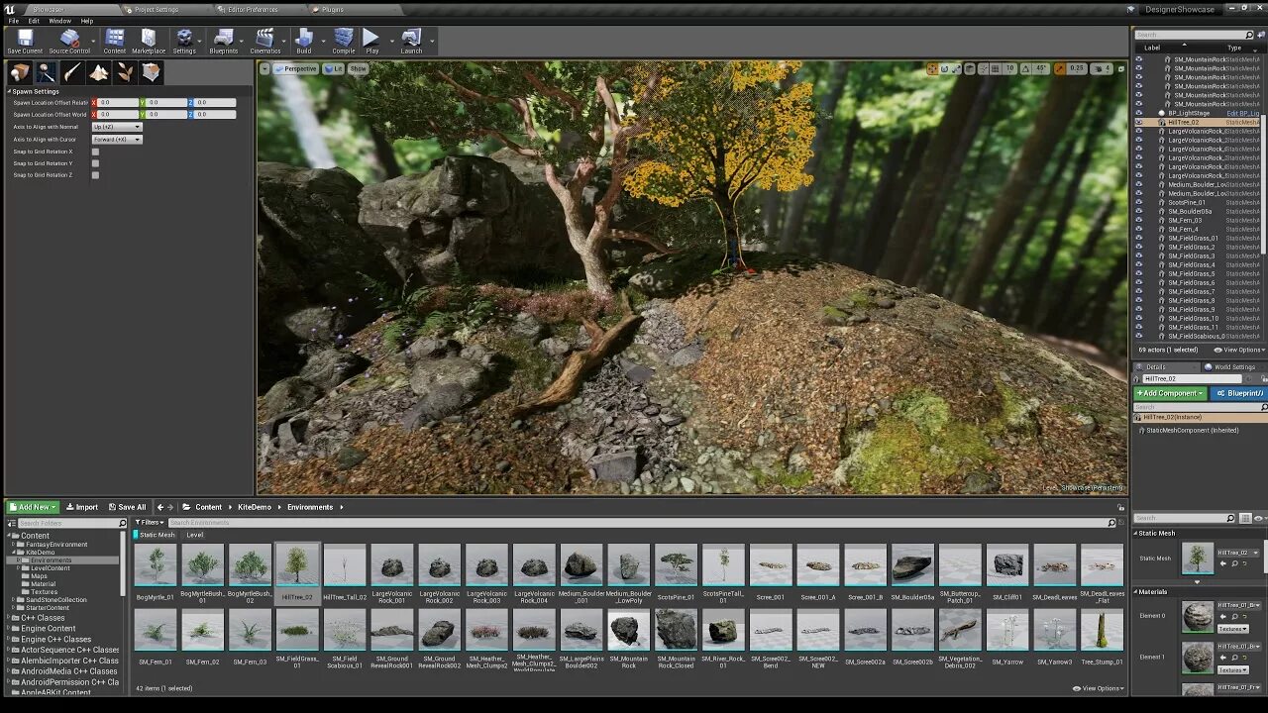This screenshot has height=713, width=1268.
Task: Select the Landscape mode mountain icon
Action: (x=99, y=72)
